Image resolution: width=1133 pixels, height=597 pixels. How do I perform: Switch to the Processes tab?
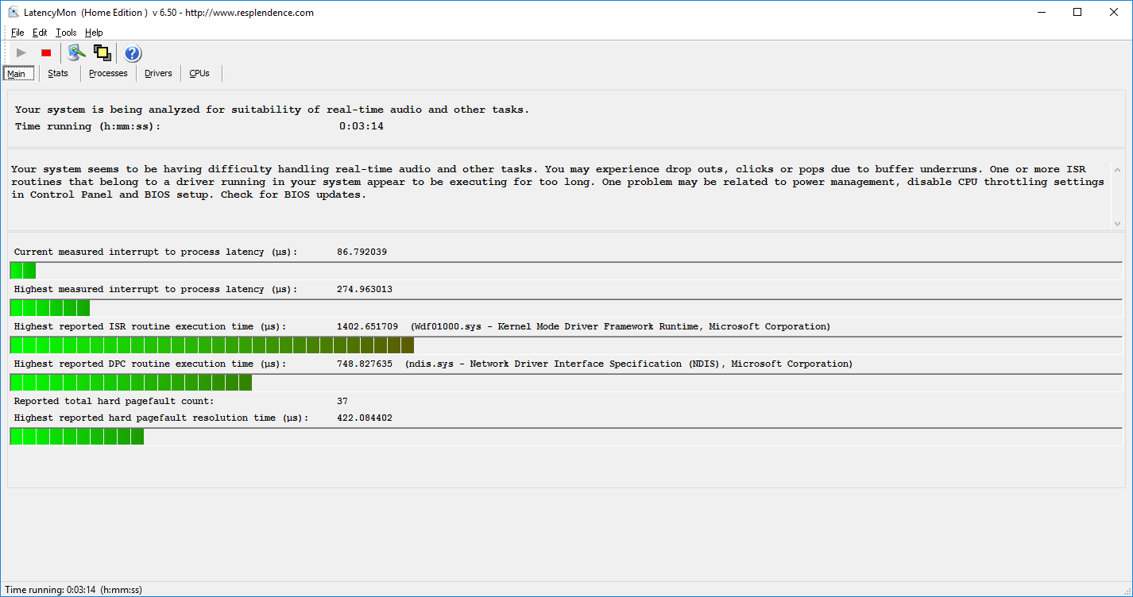click(x=108, y=73)
